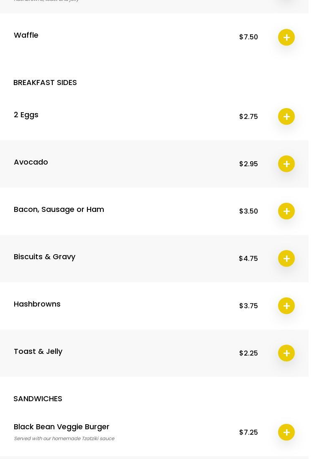Click the BREAKFAST SIDES section heading
This screenshot has width=322, height=459.
point(45,83)
